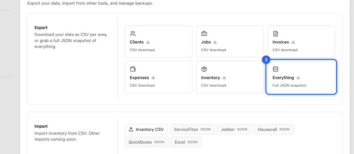Image resolution: width=354 pixels, height=154 pixels.
Task: Click download arrow next to Clients
Action: pyautogui.click(x=148, y=42)
